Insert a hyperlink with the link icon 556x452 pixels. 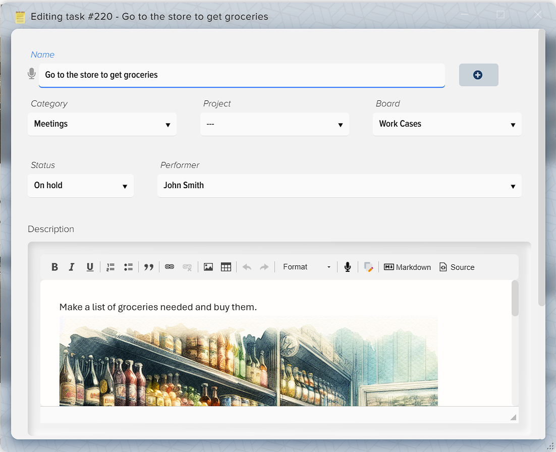pyautogui.click(x=170, y=267)
